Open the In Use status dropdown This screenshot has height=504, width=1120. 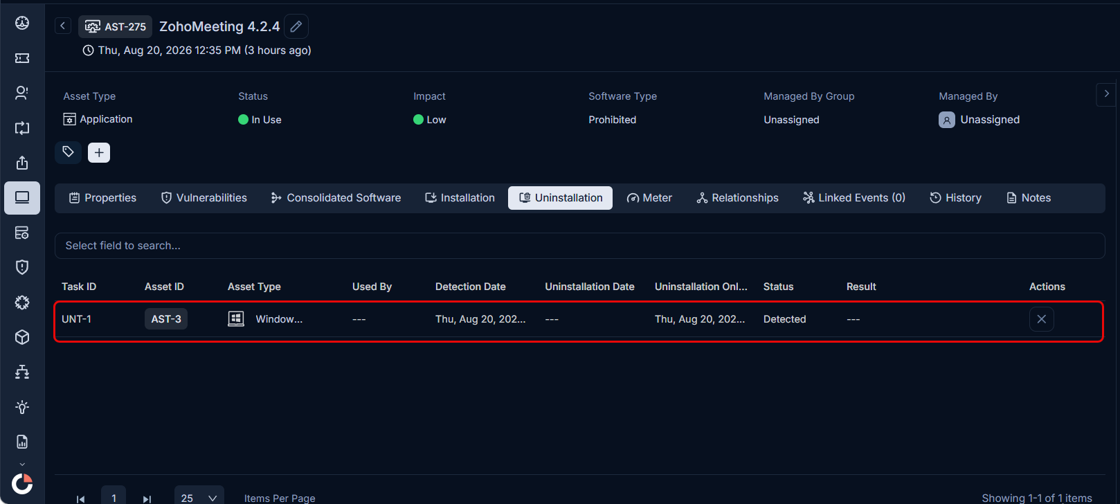pyautogui.click(x=260, y=120)
